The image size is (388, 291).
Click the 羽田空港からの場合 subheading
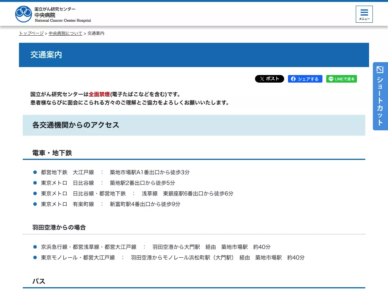coord(59,227)
